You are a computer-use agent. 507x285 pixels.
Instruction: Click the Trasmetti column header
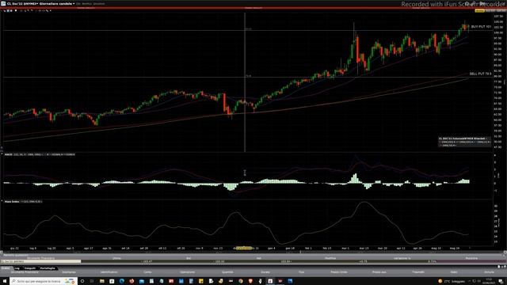tap(418, 272)
